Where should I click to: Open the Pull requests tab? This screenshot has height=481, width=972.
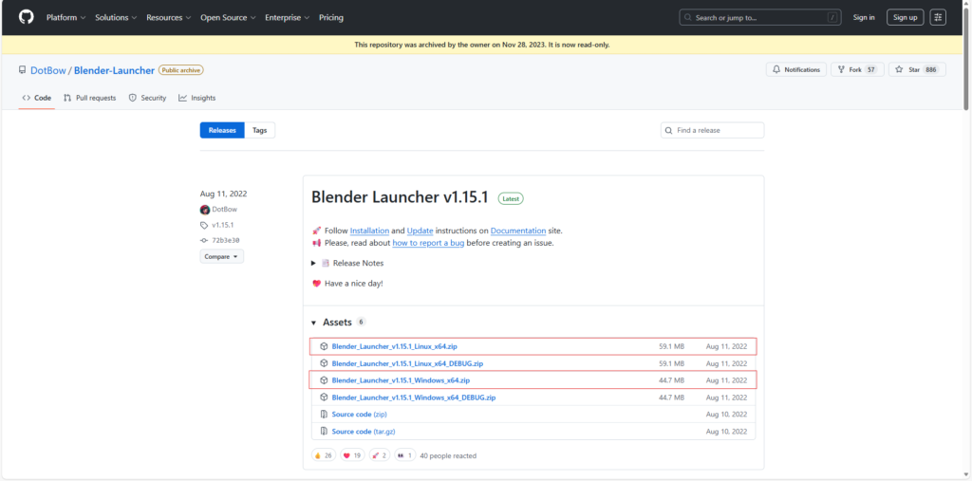89,98
